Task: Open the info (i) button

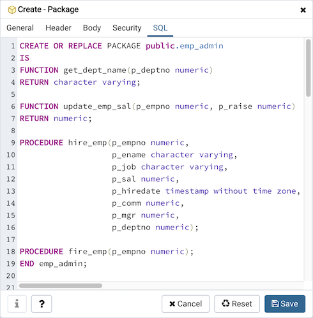Action: [17, 304]
